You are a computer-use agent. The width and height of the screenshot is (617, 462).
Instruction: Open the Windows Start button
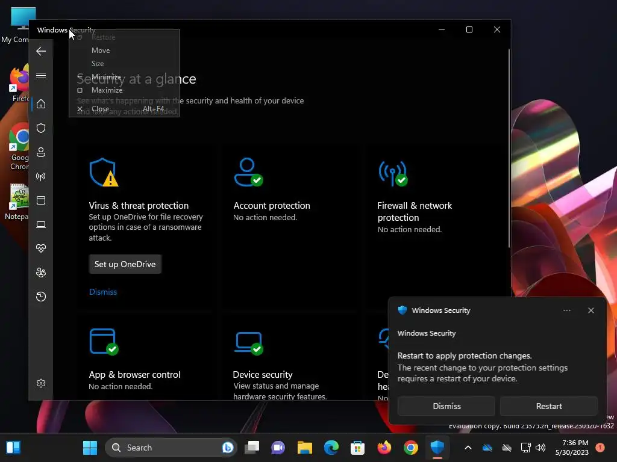pos(90,448)
